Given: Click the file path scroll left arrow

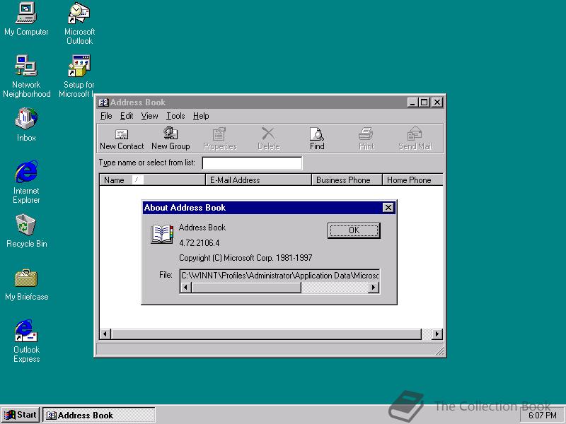Looking at the screenshot, I should [185, 288].
